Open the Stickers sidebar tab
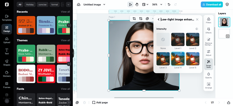Viewport: 233px width, 106px height. tap(7, 74)
